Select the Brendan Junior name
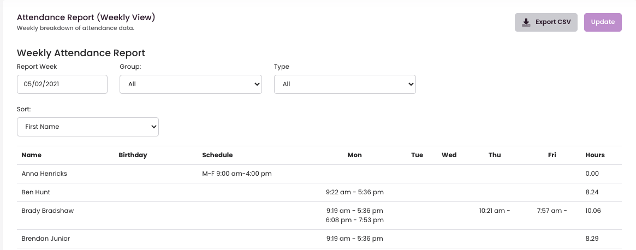Image resolution: width=636 pixels, height=250 pixels. (x=45, y=239)
